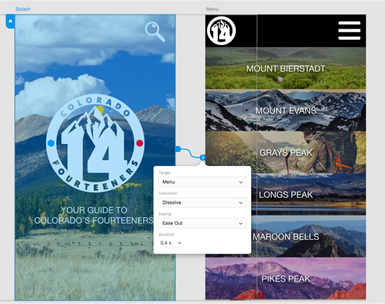Open the hamburger menu icon
Image resolution: width=385 pixels, height=304 pixels.
tap(349, 30)
